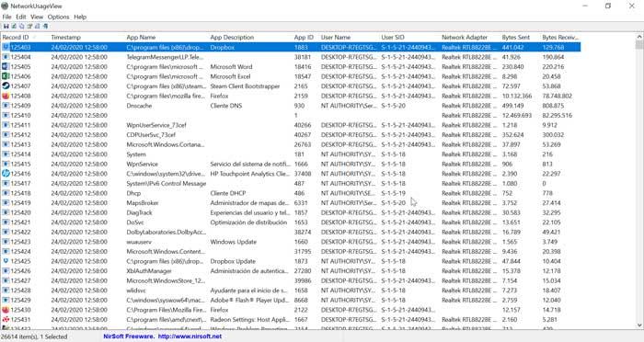The height and width of the screenshot is (342, 644).
Task: Sort by the Record ID column header
Action: tap(16, 38)
